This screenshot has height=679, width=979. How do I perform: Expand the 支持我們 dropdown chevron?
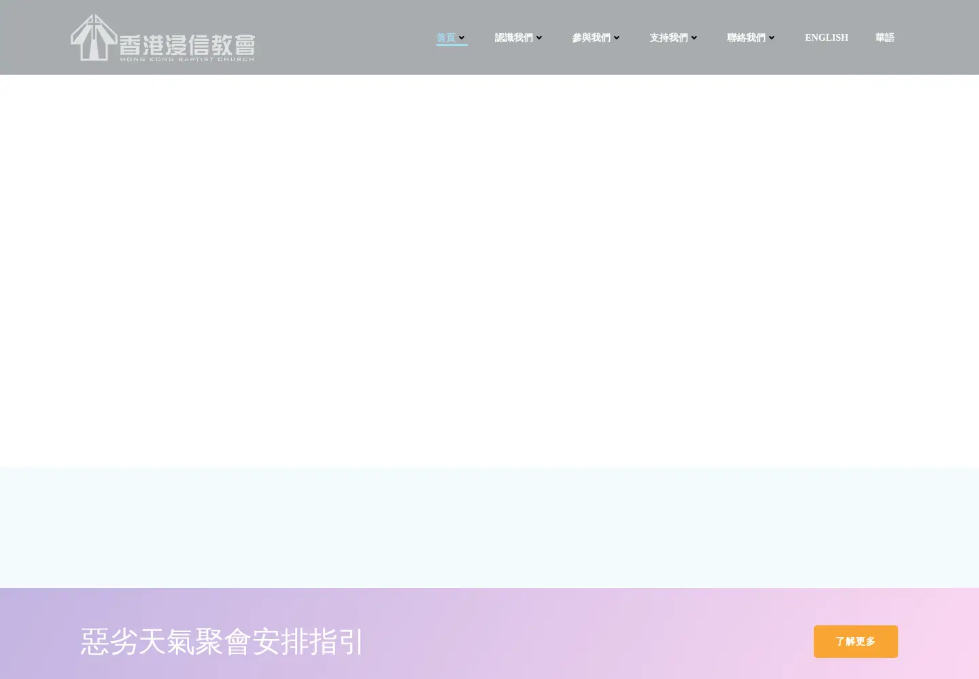coord(694,38)
